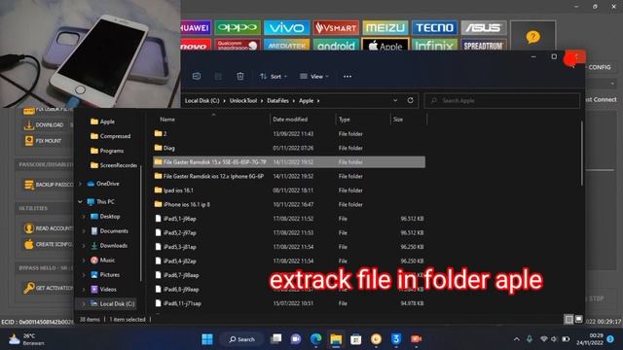This screenshot has height=350, width=623.
Task: Select the iPad5,2-j97ap file
Action: pos(289,232)
